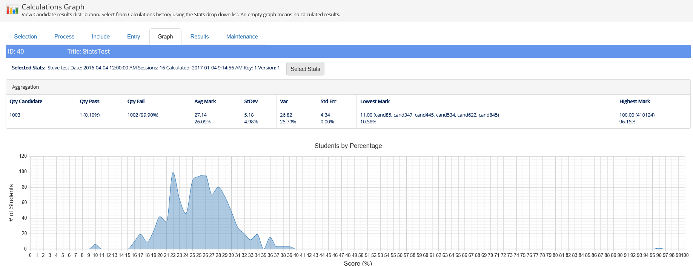
Task: Click the Calculations Graph bar chart icon
Action: [x=12, y=9]
